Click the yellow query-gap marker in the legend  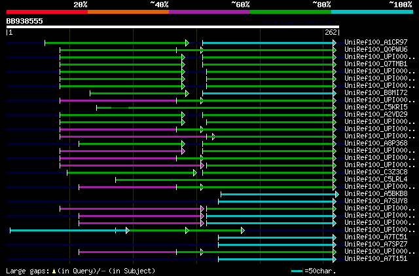[54, 271]
